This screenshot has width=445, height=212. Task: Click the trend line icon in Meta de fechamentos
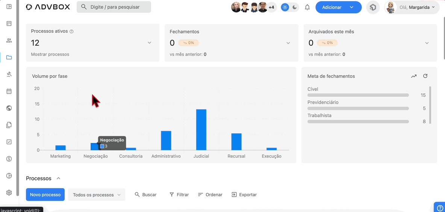click(414, 76)
